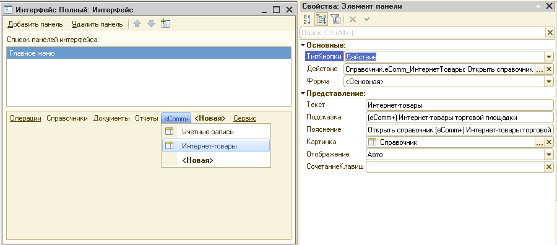The width and height of the screenshot is (557, 245).
Task: Click the table icon beside Интернет-товары
Action: tap(169, 145)
